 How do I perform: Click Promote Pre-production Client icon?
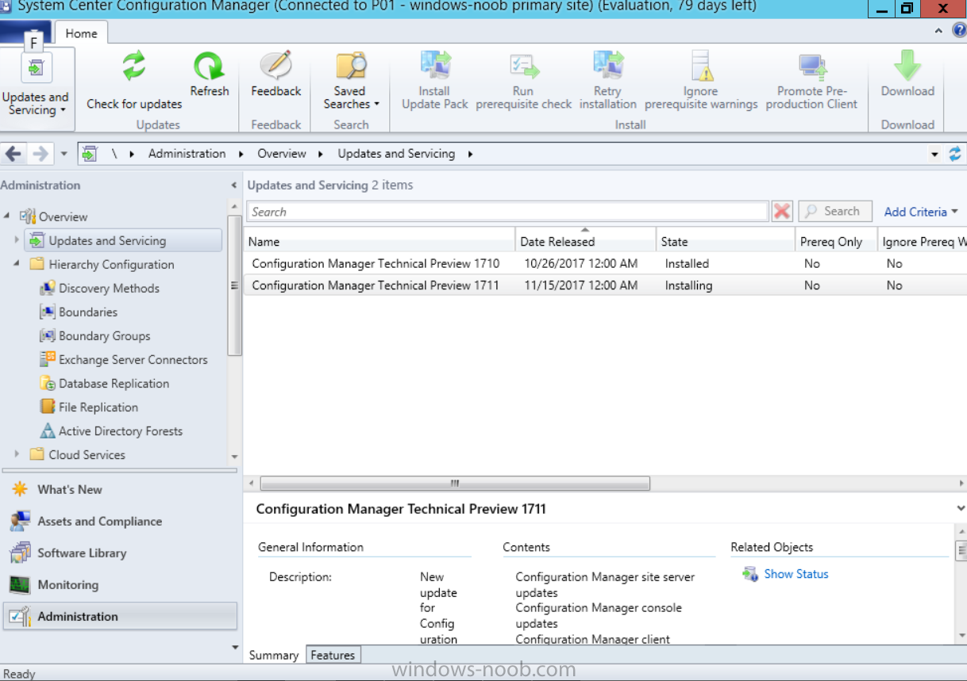click(x=812, y=67)
